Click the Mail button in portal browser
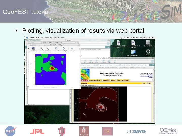The height and width of the screenshot is (137, 182). pos(115,61)
